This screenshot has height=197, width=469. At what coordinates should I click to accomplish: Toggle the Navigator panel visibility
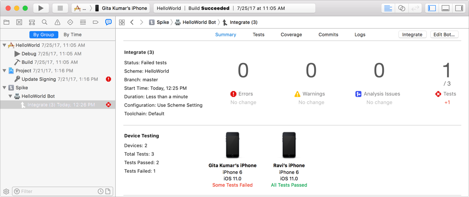coord(432,8)
